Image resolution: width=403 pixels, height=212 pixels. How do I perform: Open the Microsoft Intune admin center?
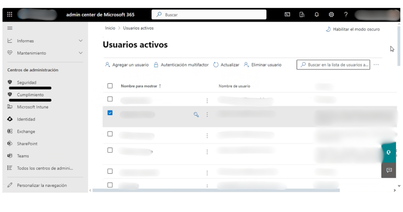point(32,107)
